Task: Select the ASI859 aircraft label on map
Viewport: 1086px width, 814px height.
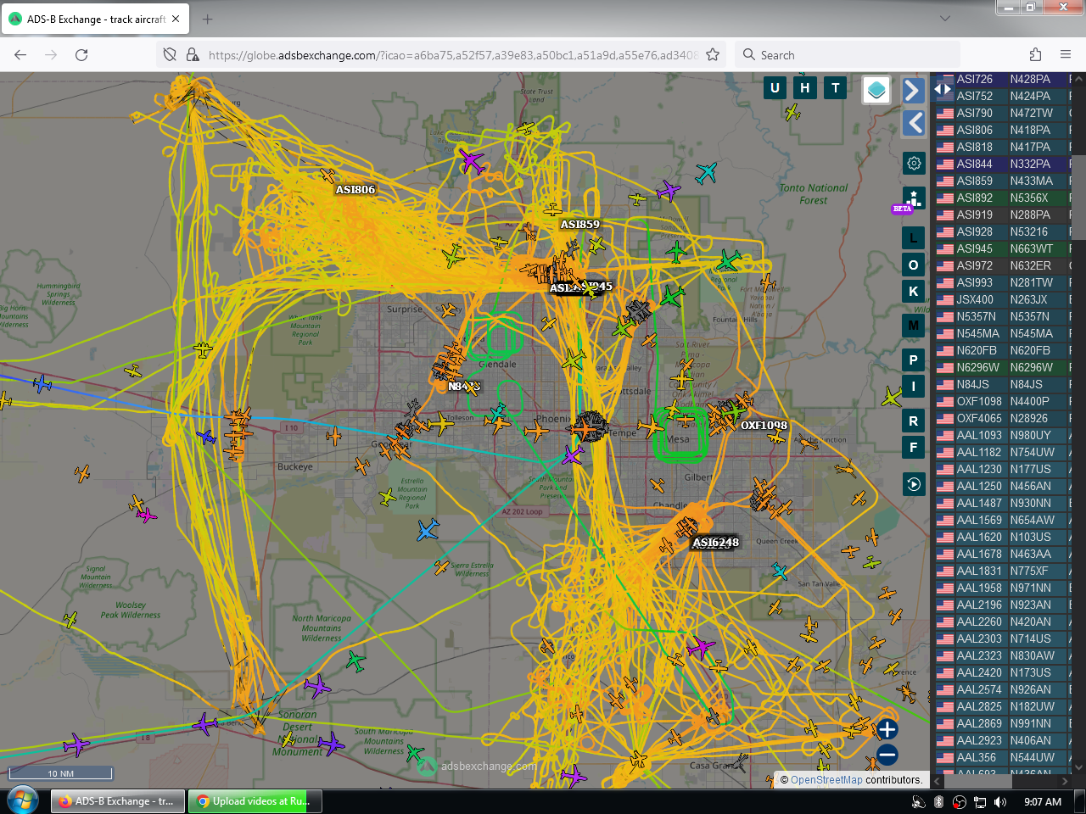Action: pos(579,225)
